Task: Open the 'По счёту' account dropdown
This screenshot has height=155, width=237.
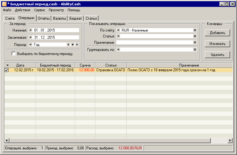Action: pyautogui.click(x=118, y=30)
